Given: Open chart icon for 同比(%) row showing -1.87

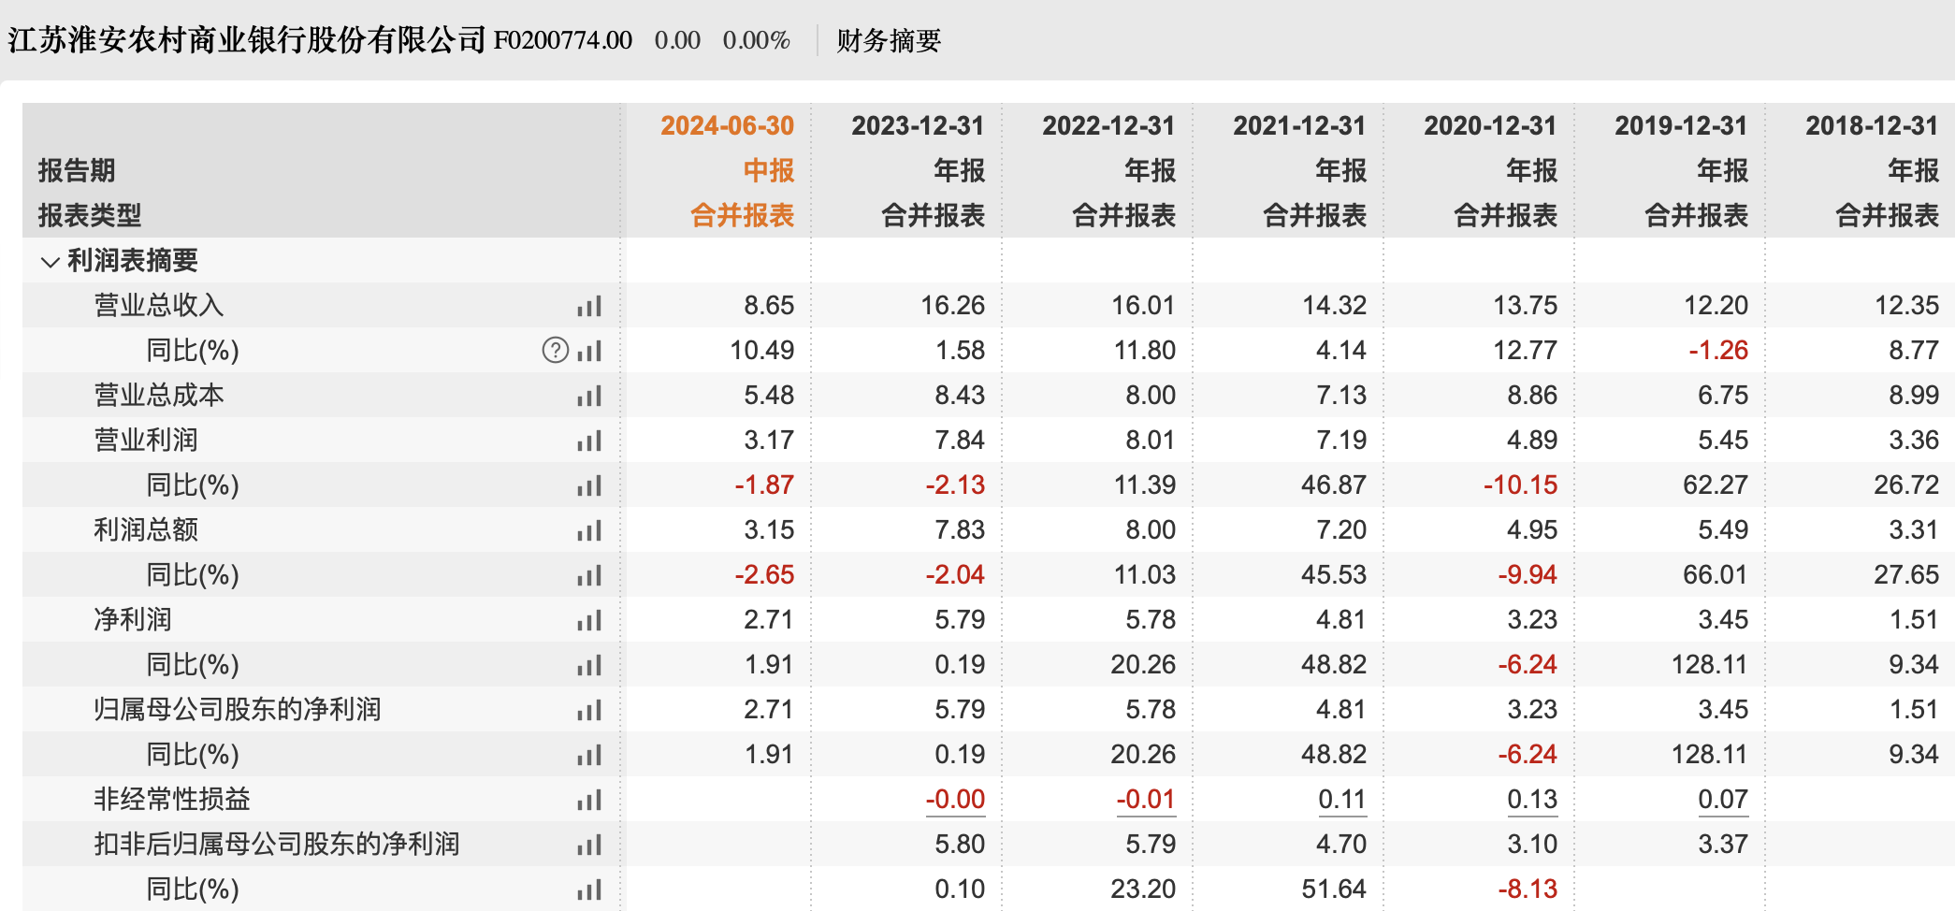Looking at the screenshot, I should pyautogui.click(x=589, y=486).
